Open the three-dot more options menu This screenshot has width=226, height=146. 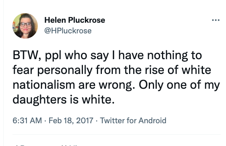[216, 20]
